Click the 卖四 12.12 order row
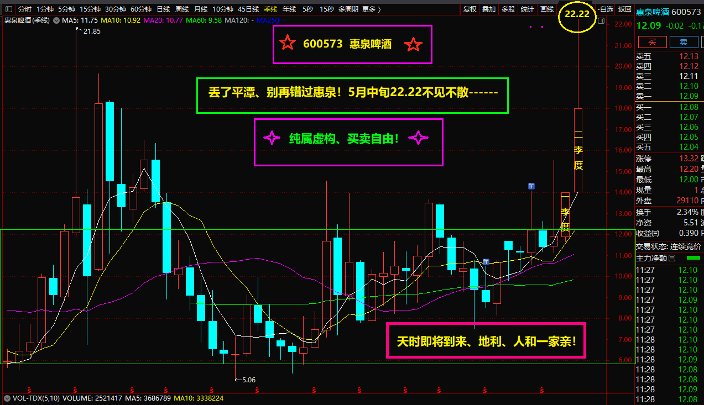Viewport: 704px width, 405px height. click(x=669, y=66)
